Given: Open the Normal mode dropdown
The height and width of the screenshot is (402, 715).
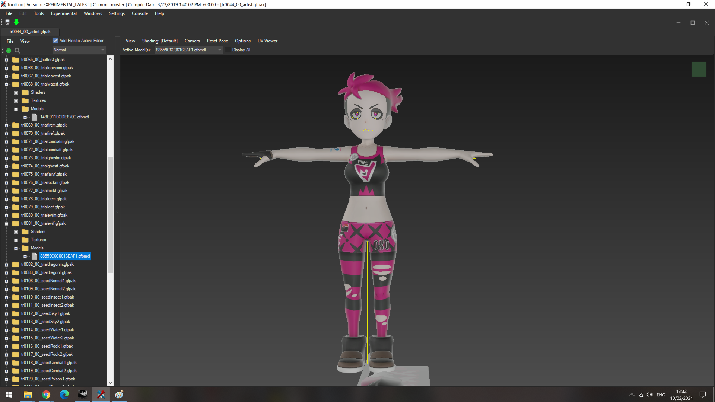Looking at the screenshot, I should tap(79, 50).
